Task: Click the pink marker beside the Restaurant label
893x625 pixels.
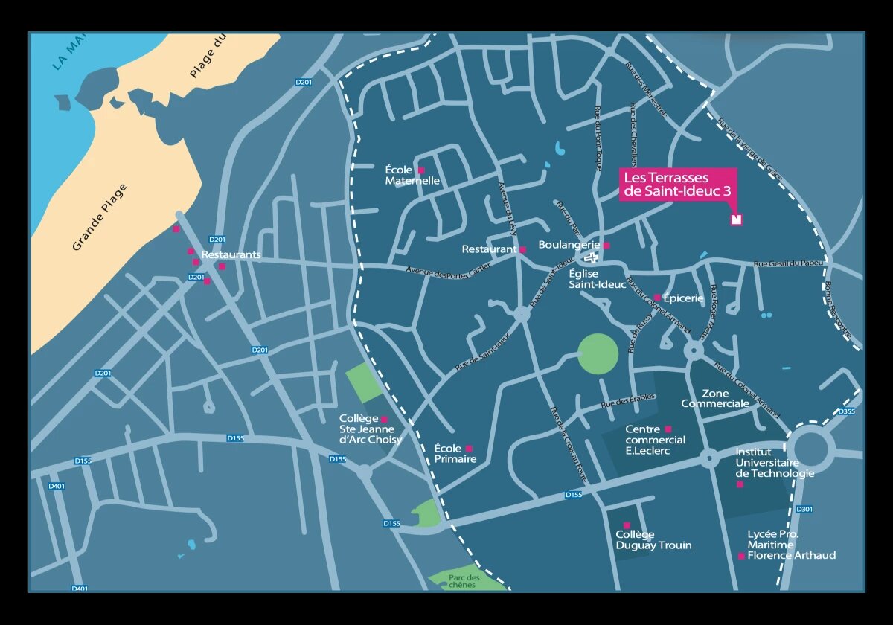Action: (x=523, y=250)
